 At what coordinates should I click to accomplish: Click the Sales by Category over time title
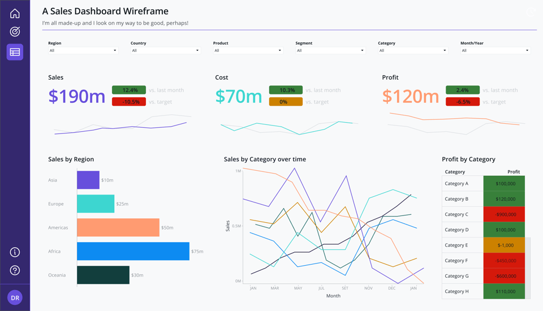[265, 159]
